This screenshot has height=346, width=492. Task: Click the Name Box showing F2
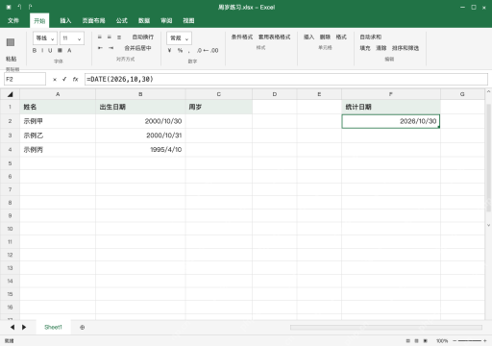tap(25, 79)
